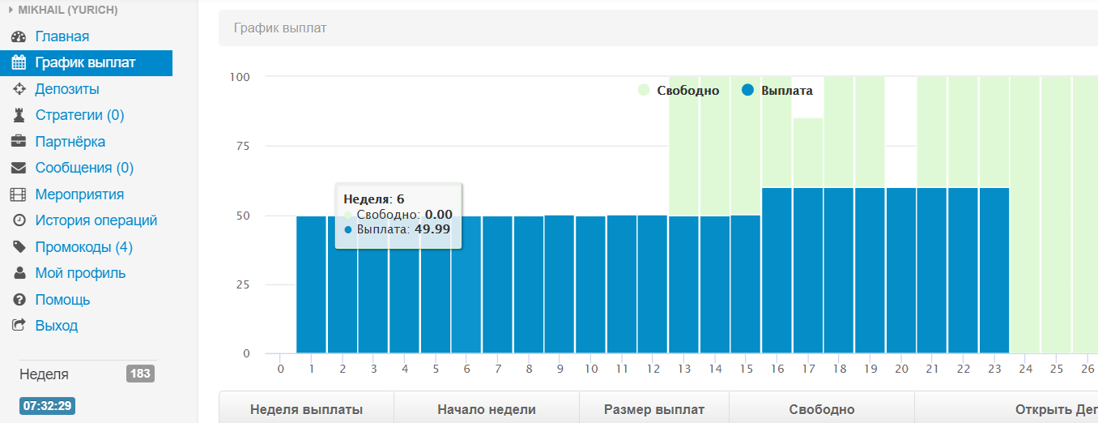Click the film icon beside Мероприятия

click(x=19, y=194)
